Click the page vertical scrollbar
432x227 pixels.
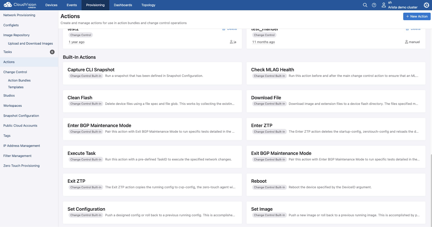click(431, 189)
